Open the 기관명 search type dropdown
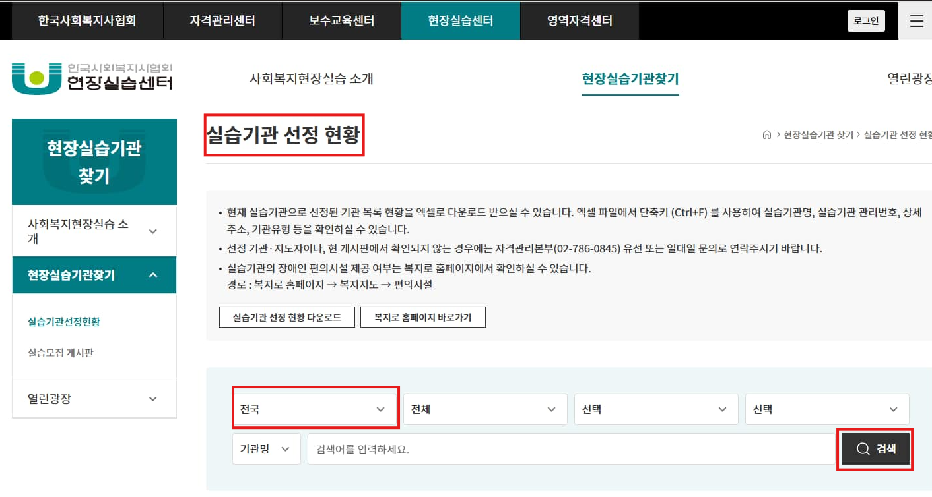 tap(266, 448)
